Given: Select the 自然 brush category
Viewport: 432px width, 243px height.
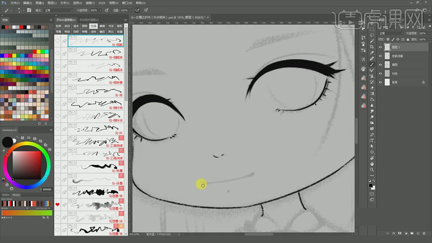Looking at the screenshot, I should 76,32.
